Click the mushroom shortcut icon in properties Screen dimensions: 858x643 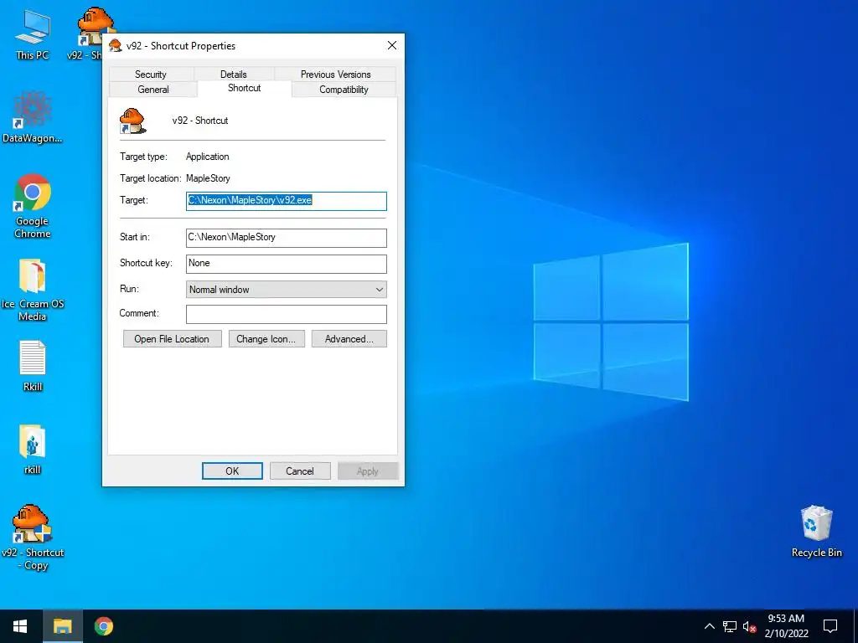132,121
